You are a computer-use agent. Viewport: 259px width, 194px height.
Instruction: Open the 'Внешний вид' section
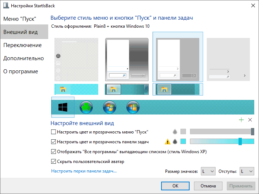pos(24,32)
